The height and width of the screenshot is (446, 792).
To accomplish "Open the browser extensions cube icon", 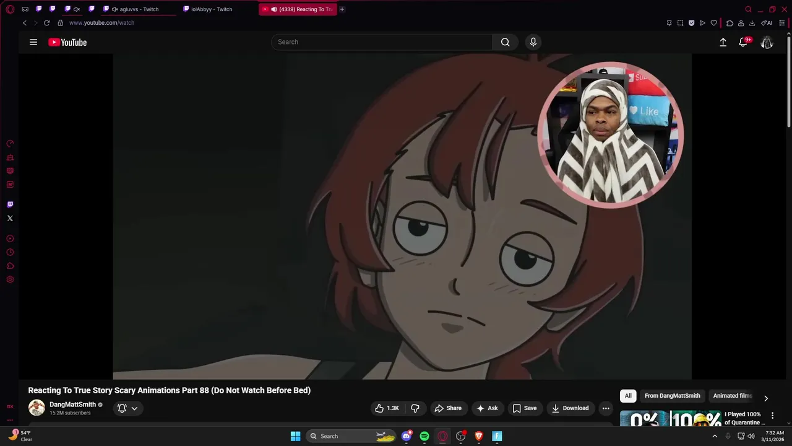I will coord(730,23).
